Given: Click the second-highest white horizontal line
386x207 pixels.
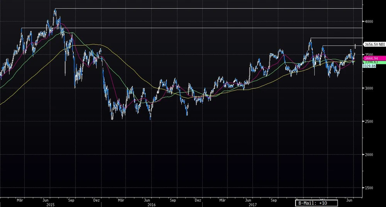Looking at the screenshot, I should [193, 28].
